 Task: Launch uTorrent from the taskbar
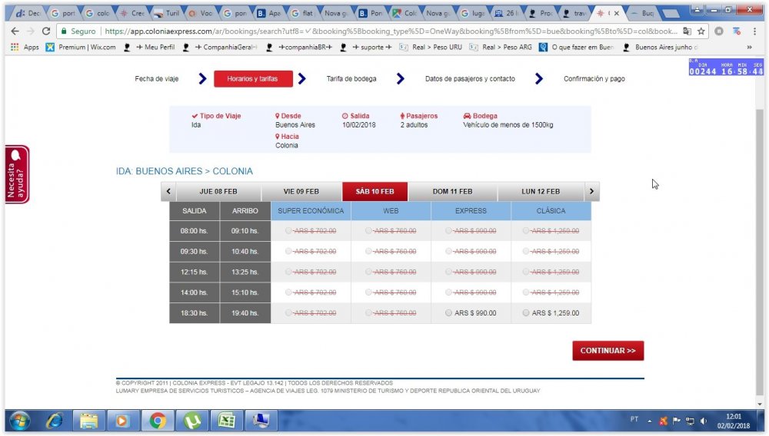click(x=191, y=421)
